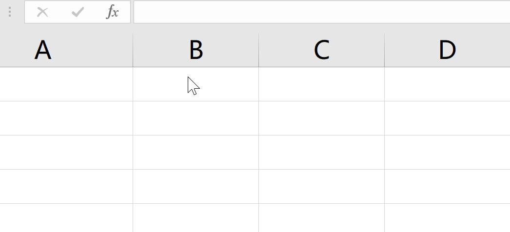
Task: Click the three-dot handle left of formula bar
Action: tap(10, 12)
